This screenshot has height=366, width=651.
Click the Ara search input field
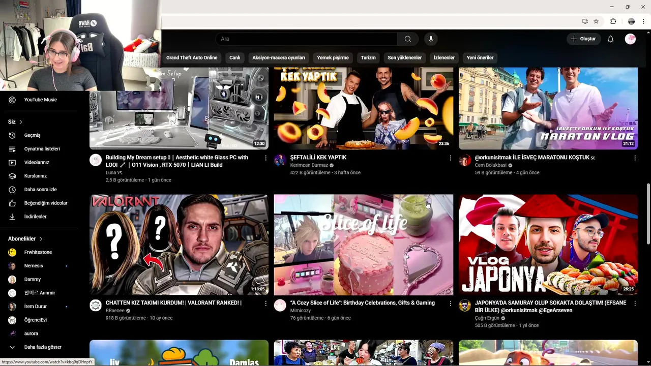pos(306,39)
